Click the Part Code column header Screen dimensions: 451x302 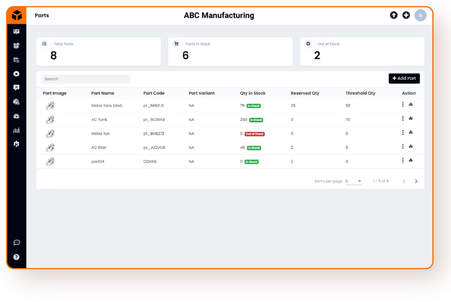(x=154, y=93)
